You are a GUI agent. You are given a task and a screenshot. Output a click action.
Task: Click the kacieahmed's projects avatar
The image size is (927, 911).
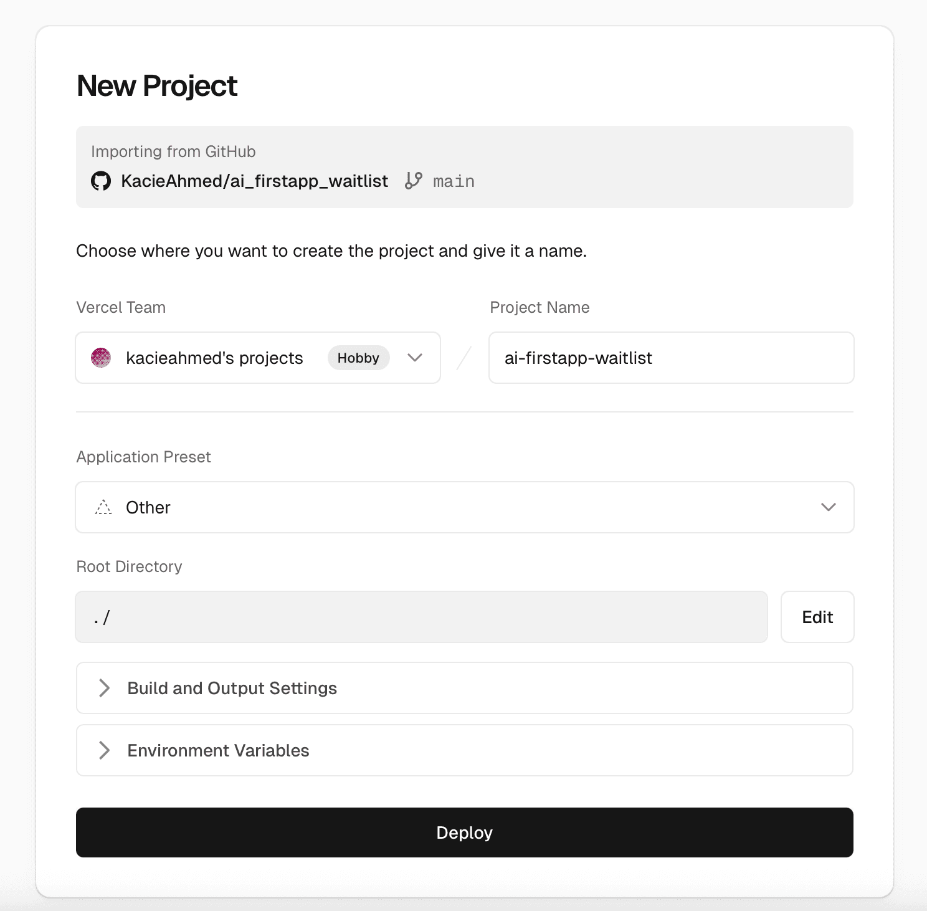(x=102, y=358)
